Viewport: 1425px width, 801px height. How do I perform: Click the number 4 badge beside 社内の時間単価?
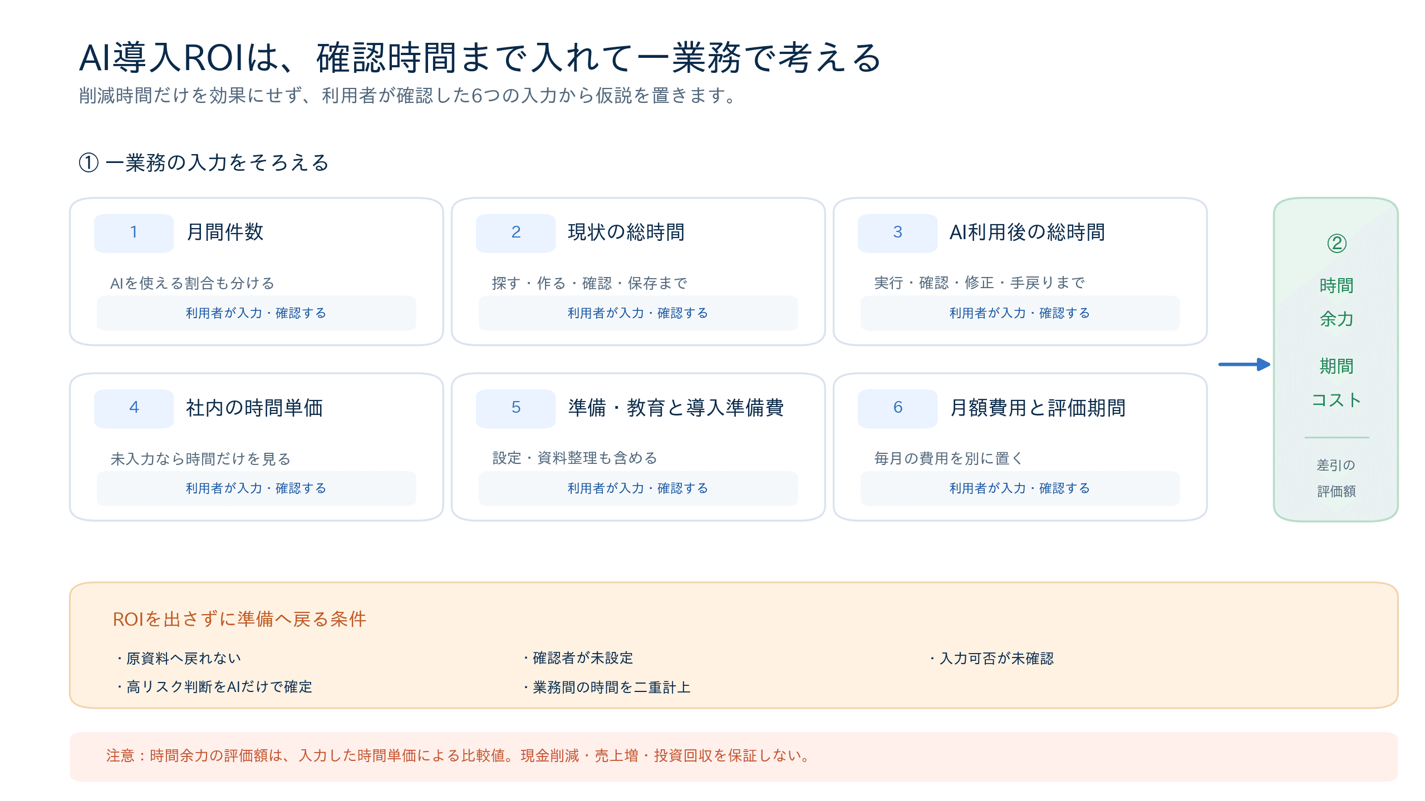pyautogui.click(x=134, y=408)
